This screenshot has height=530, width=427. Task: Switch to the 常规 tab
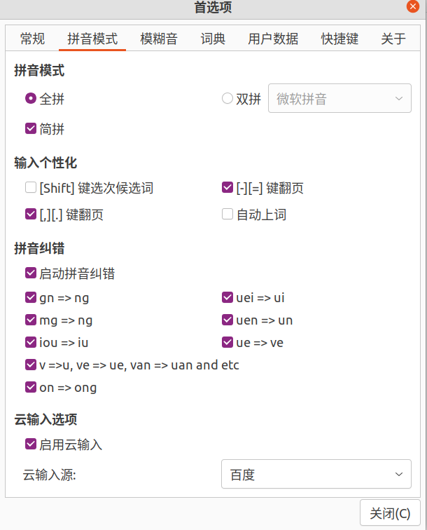click(32, 39)
